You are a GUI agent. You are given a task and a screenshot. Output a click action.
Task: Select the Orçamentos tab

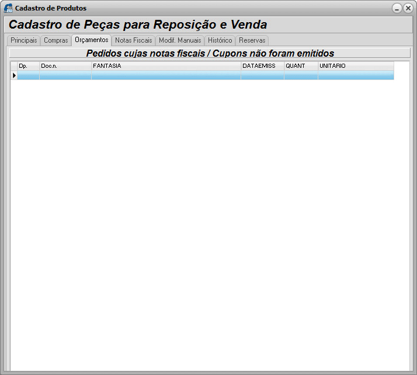92,40
